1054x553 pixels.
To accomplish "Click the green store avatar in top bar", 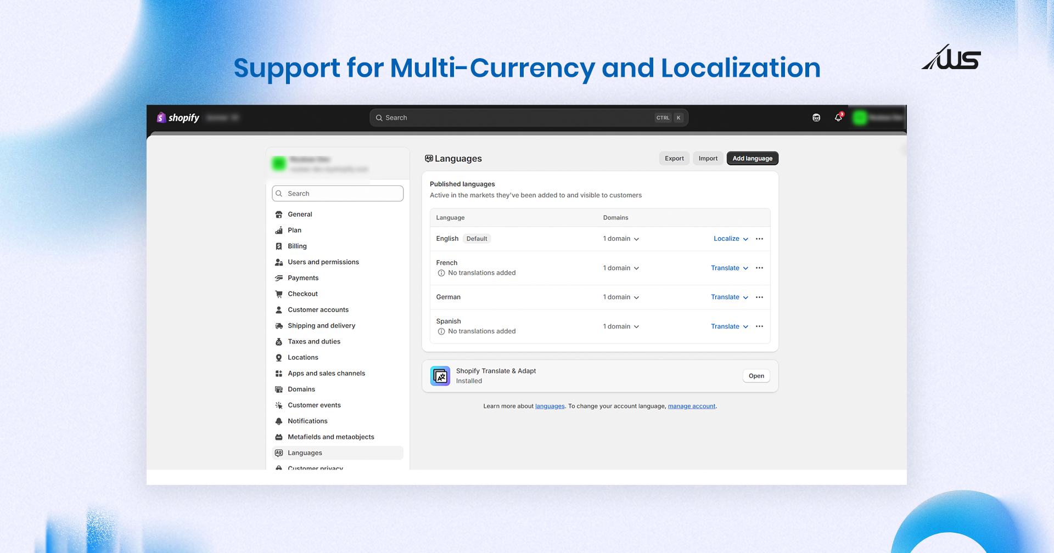I will point(860,117).
